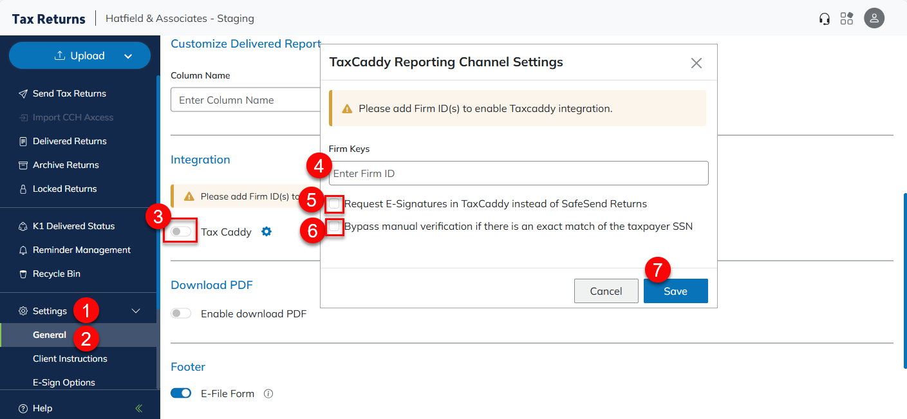This screenshot has width=907, height=419.
Task: Click the Tax Caddy settings gear icon
Action: [x=266, y=232]
